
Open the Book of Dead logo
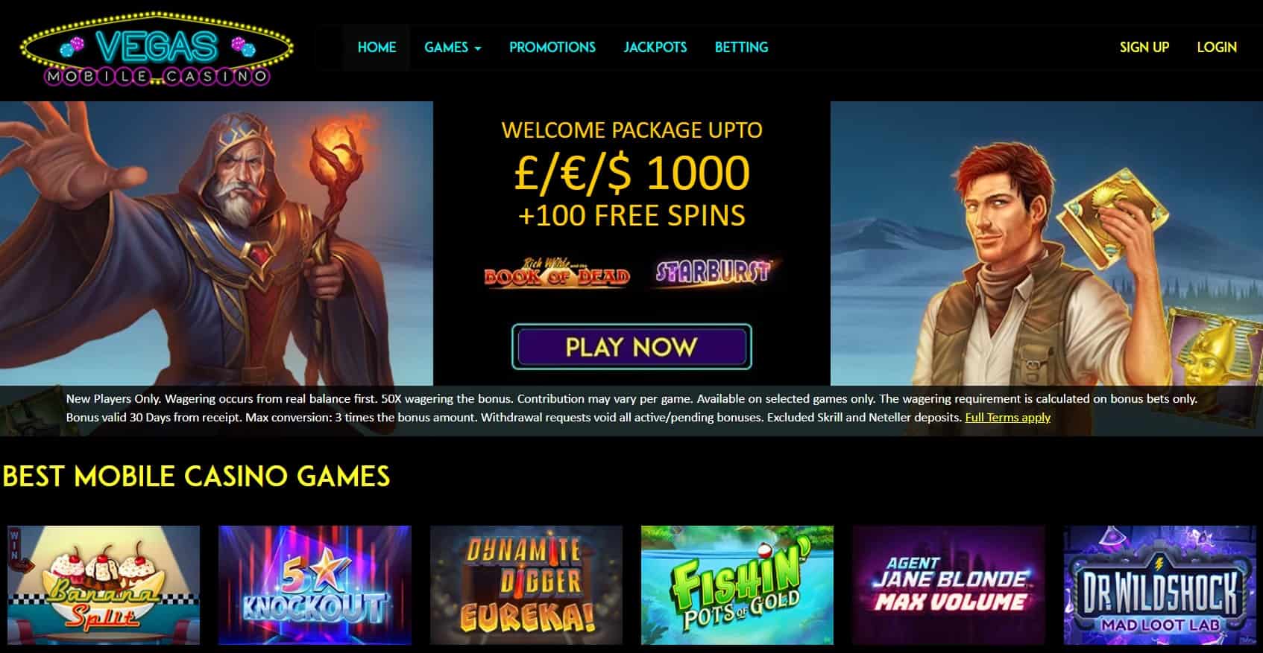557,273
